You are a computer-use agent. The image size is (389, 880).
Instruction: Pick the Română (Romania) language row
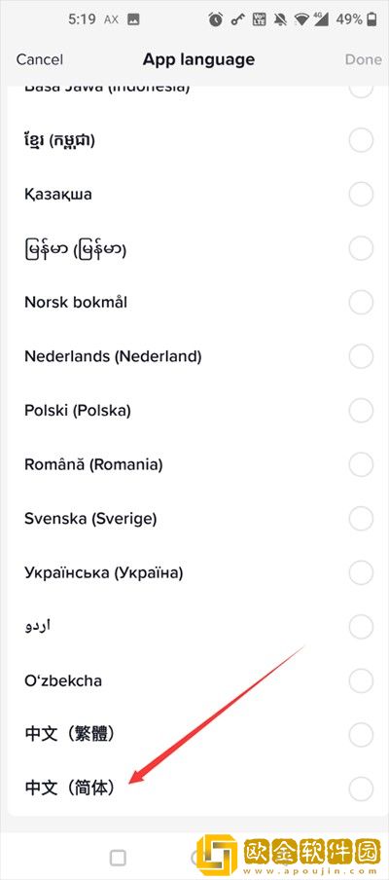(x=194, y=464)
